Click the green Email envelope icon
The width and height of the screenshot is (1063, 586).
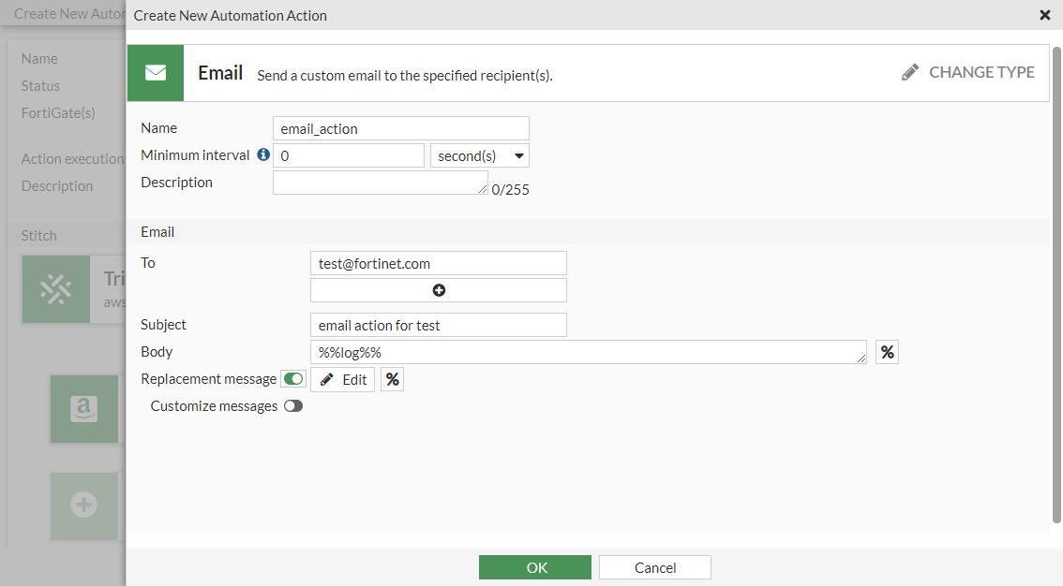pos(156,73)
